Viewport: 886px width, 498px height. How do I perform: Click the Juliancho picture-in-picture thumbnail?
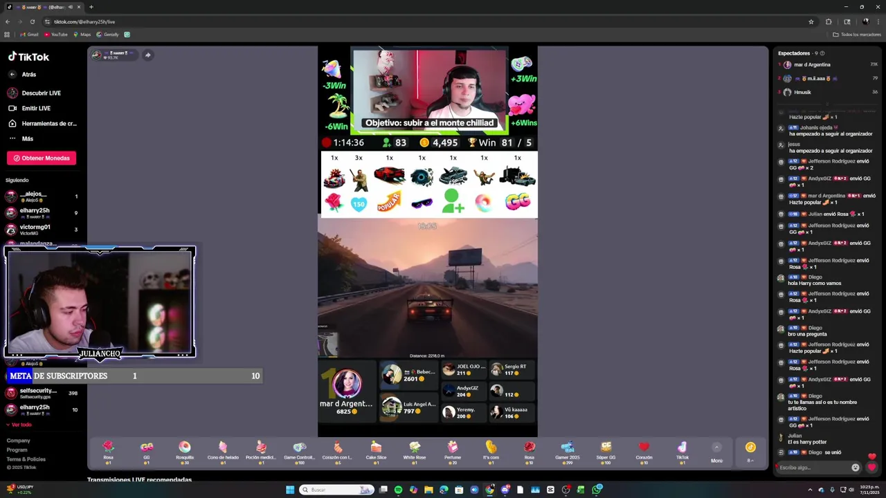(x=100, y=302)
